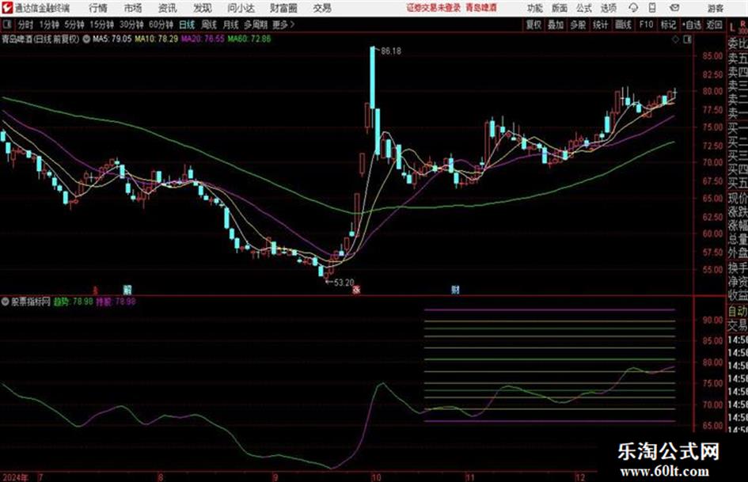Add stock to 自选 watchlist

point(692,25)
